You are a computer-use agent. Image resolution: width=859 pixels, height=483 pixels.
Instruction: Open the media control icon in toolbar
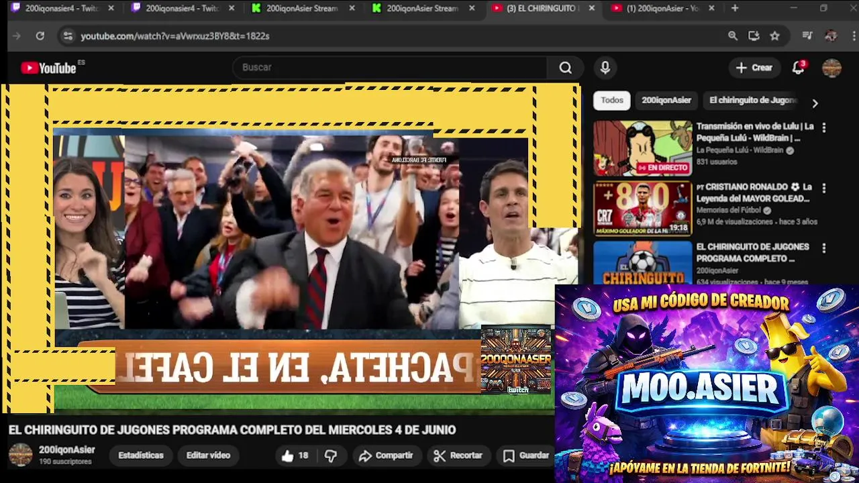coord(807,36)
